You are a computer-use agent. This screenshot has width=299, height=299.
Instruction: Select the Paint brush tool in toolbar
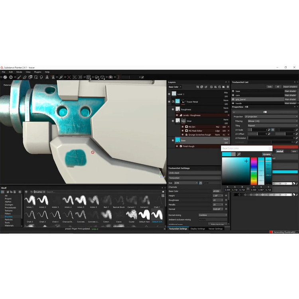tap(19, 77)
